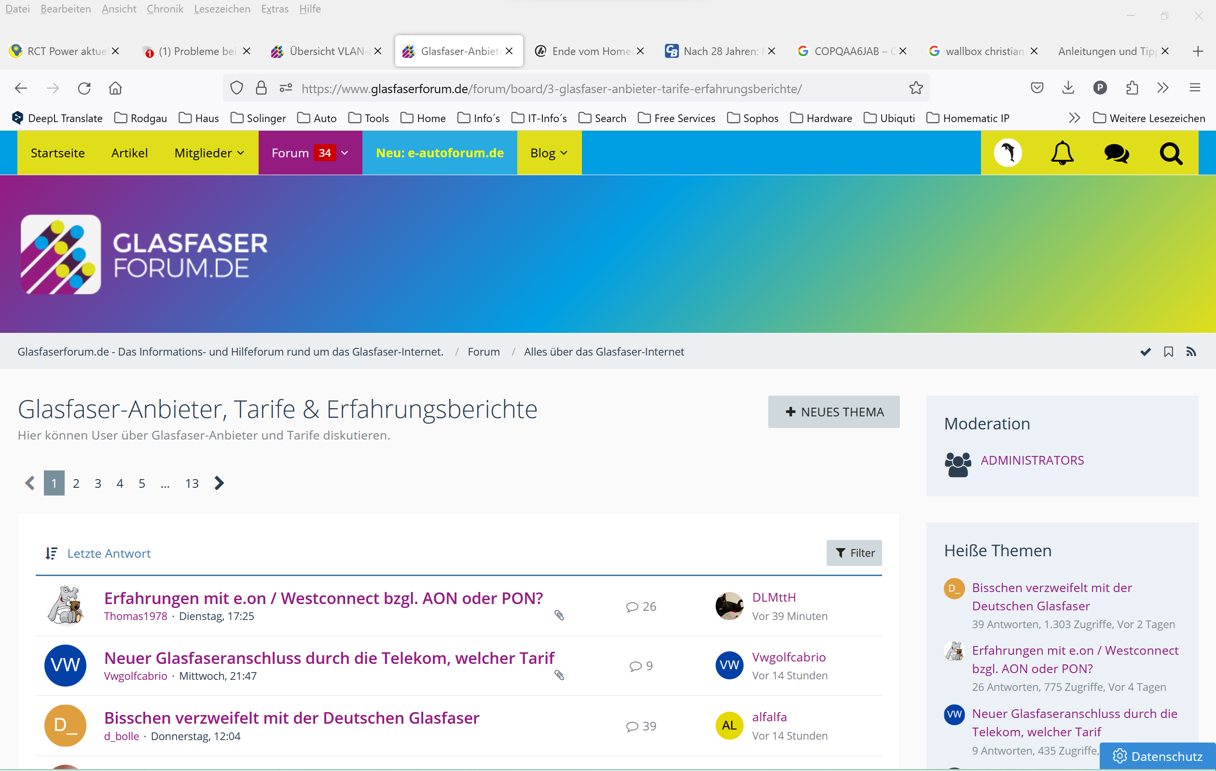Click the yellow AL avatar of alfalfa
The image size is (1216, 771).
pos(729,726)
